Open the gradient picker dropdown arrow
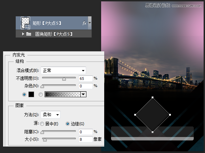Screen dimensions: 205x153 coord(83,94)
